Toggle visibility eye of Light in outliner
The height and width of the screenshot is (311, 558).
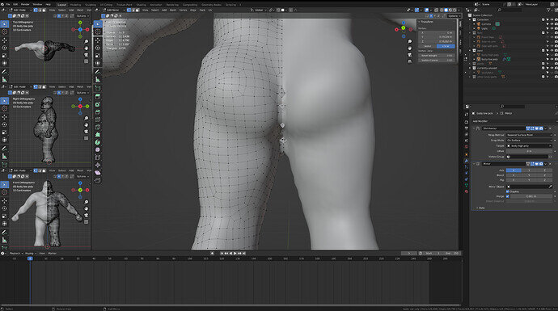coord(552,28)
